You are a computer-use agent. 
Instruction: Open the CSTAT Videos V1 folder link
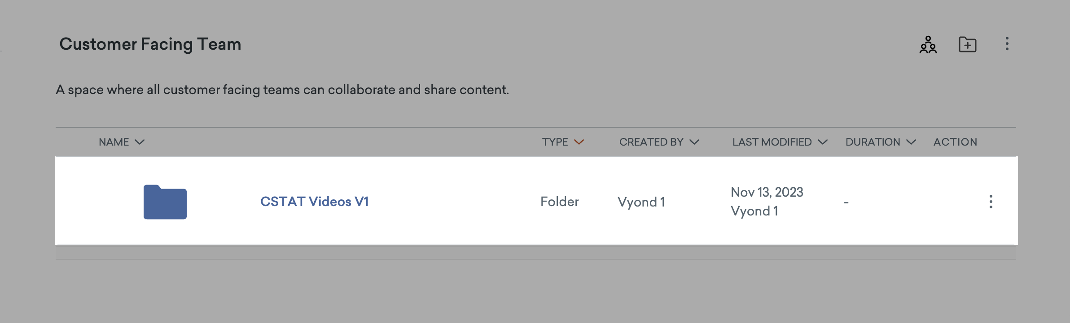(x=314, y=202)
